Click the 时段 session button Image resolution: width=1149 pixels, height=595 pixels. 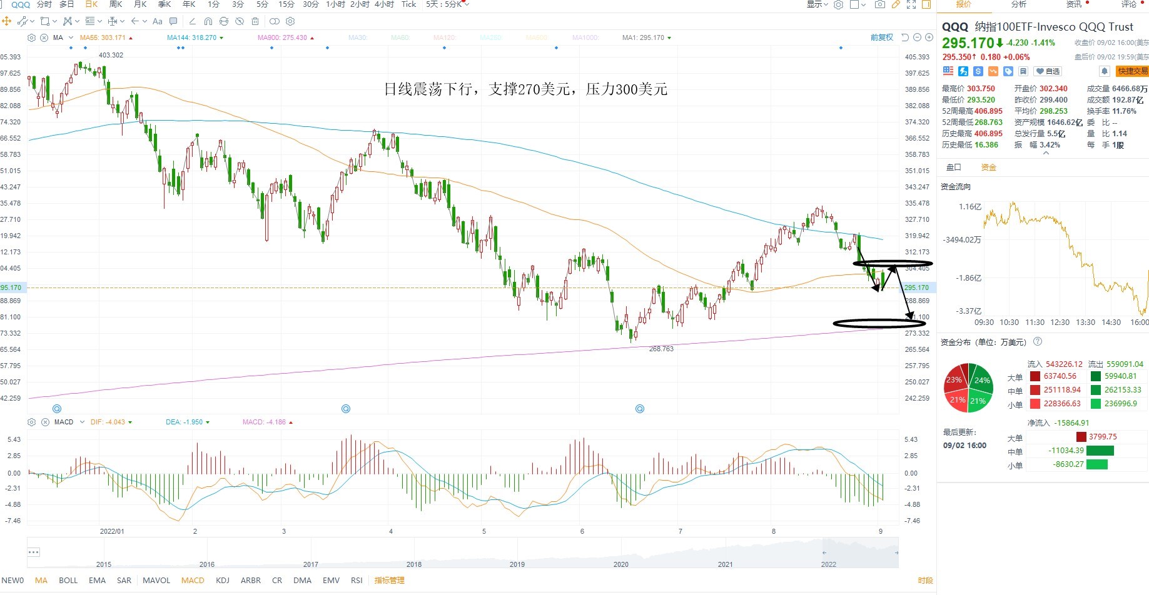pos(925,580)
